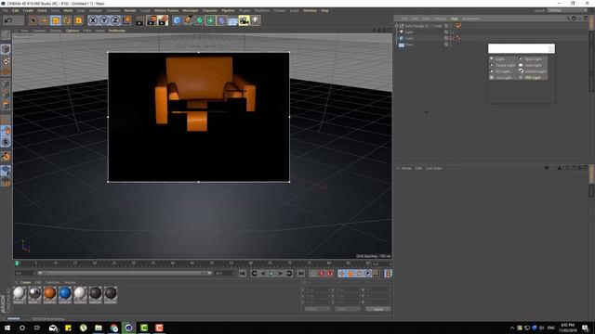This screenshot has height=334, width=595.
Task: Open the attribute manager Mode menu
Action: 406,168
